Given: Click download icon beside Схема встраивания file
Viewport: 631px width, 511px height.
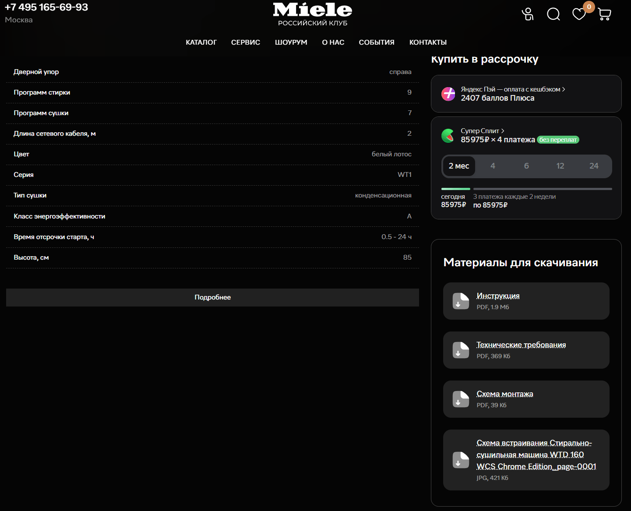Looking at the screenshot, I should [x=461, y=460].
